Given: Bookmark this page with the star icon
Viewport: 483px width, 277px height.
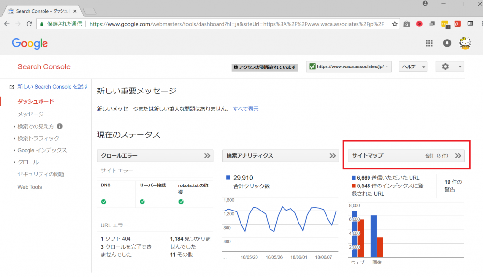Looking at the screenshot, I should point(394,24).
